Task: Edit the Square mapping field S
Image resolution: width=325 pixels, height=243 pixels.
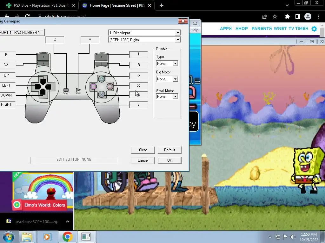Action: point(138,104)
